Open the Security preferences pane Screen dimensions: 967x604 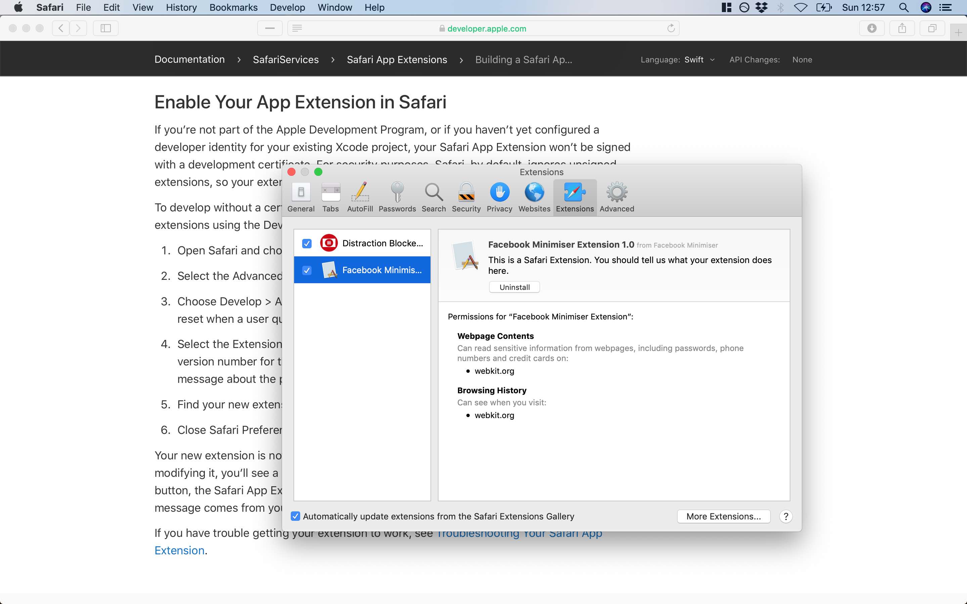coord(466,198)
